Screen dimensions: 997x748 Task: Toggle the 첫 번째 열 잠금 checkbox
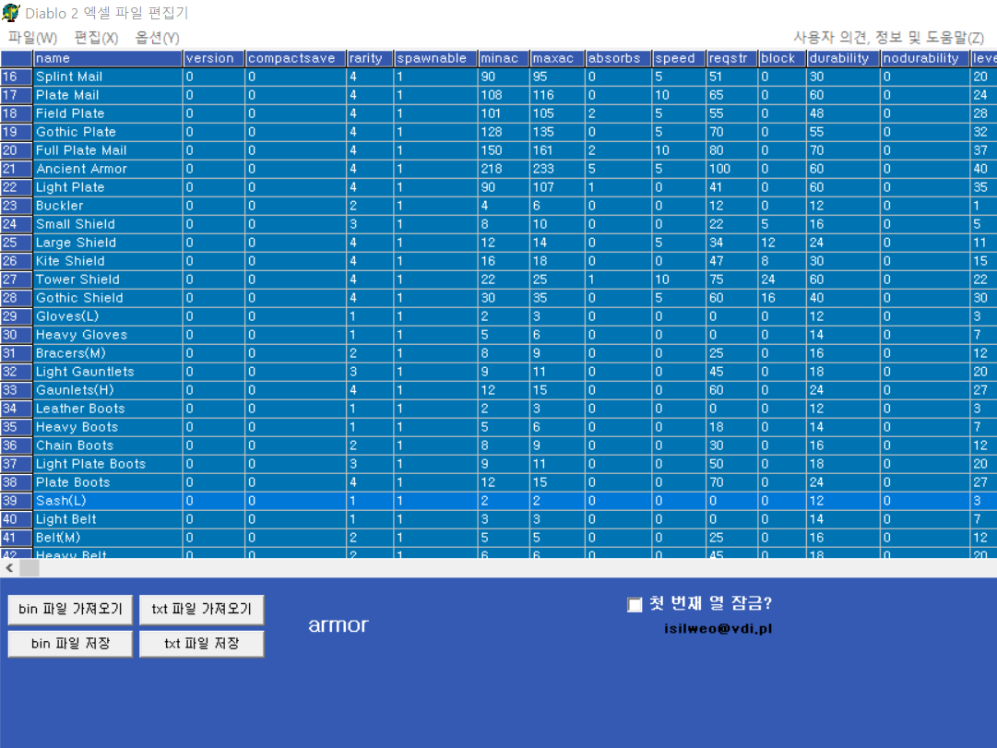(635, 604)
